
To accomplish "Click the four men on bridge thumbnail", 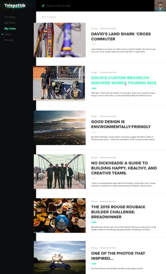I will pyautogui.click(x=60, y=172).
